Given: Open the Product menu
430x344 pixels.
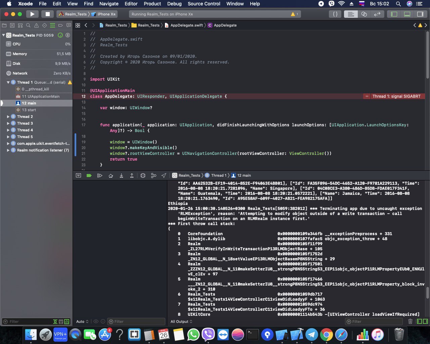Looking at the screenshot, I should (153, 4).
